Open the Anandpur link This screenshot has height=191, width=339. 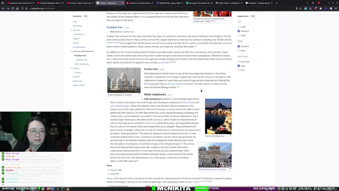[158, 120]
